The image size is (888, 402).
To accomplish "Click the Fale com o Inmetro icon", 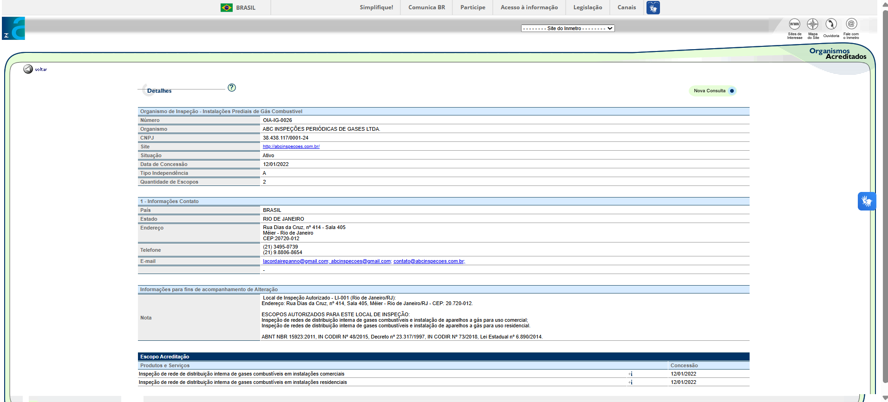I will 851,24.
